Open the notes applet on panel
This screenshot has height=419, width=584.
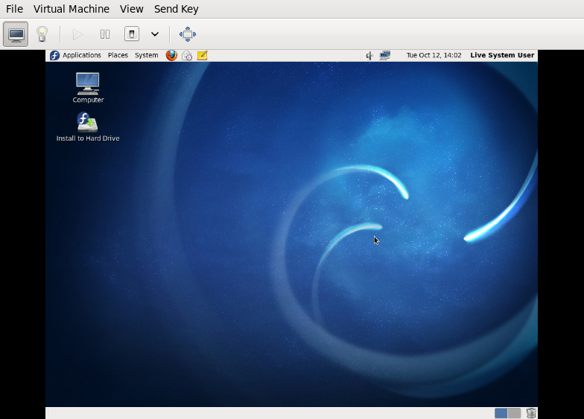point(202,55)
